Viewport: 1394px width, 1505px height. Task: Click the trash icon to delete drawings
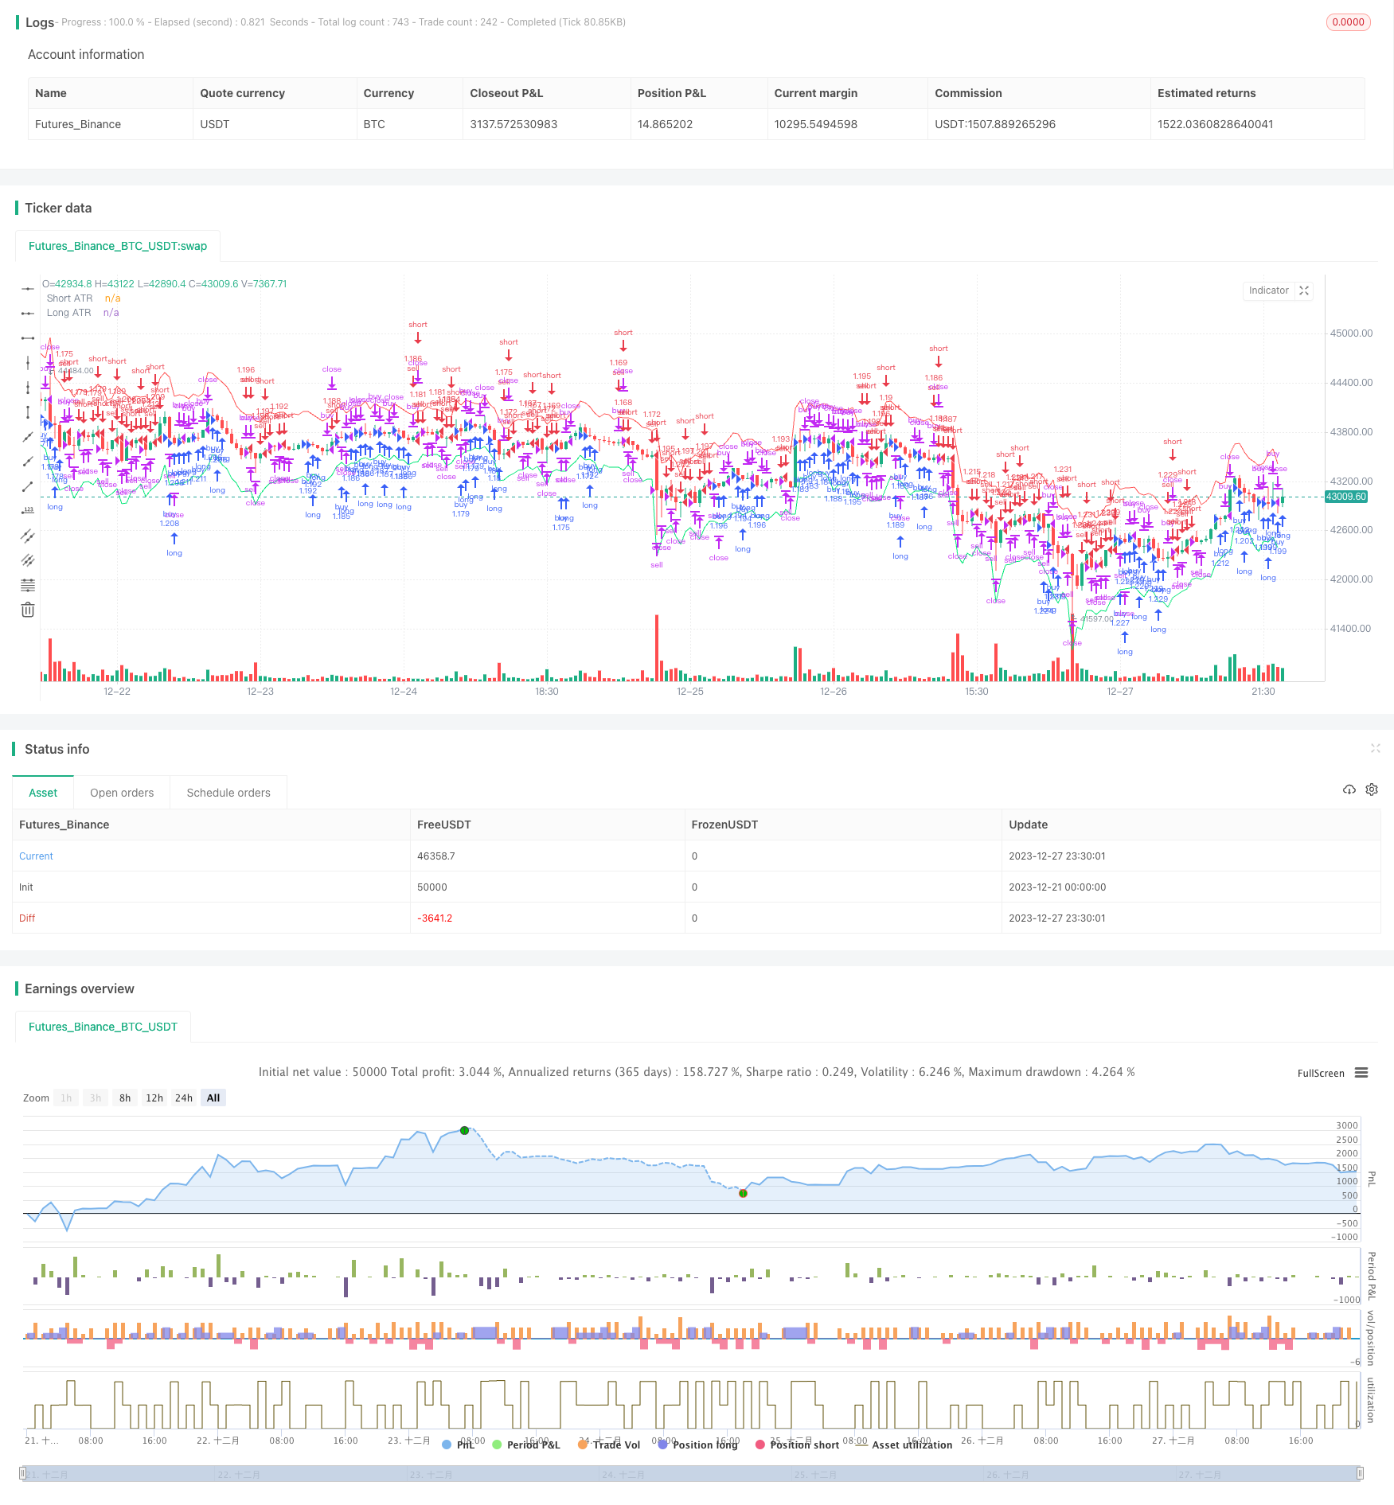(28, 610)
